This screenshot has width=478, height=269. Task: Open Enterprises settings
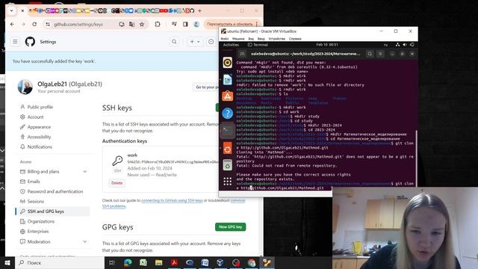tap(38, 232)
